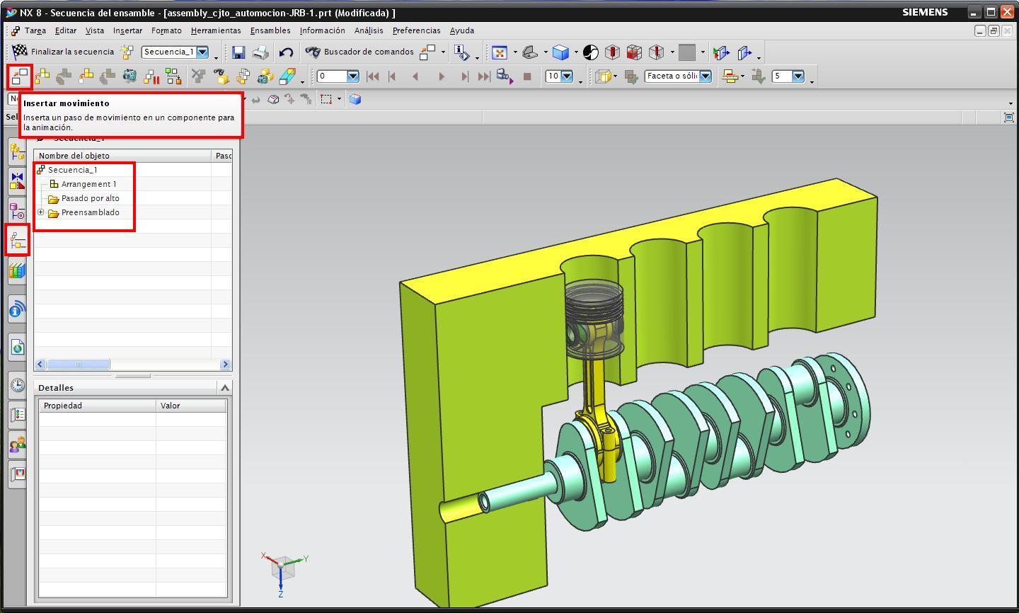The width and height of the screenshot is (1019, 613).
Task: Step to next frame
Action: 464,76
